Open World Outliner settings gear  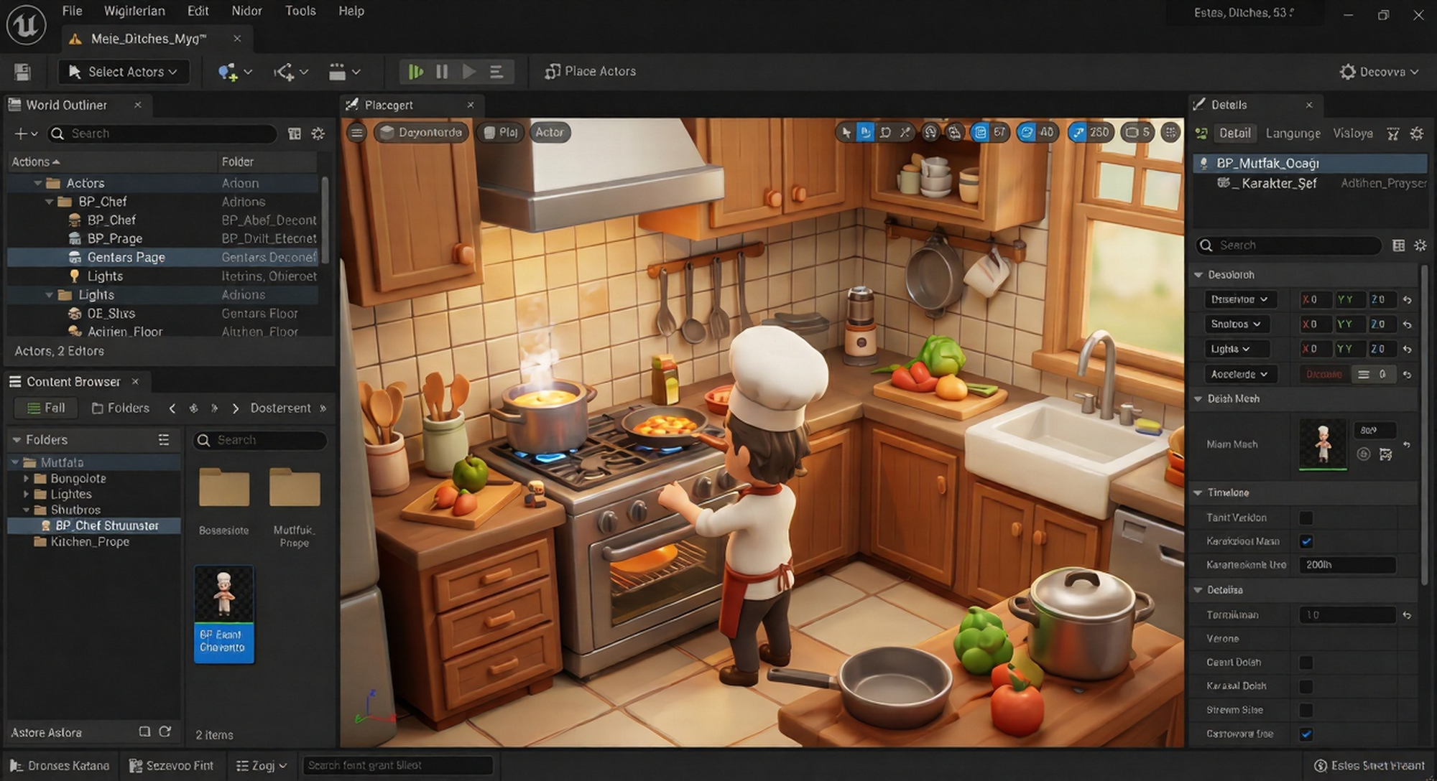(x=318, y=134)
